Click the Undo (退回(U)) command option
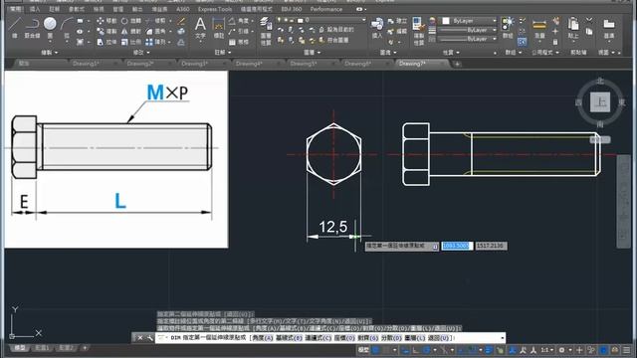Viewport: 637px width, 358px height. [x=439, y=338]
